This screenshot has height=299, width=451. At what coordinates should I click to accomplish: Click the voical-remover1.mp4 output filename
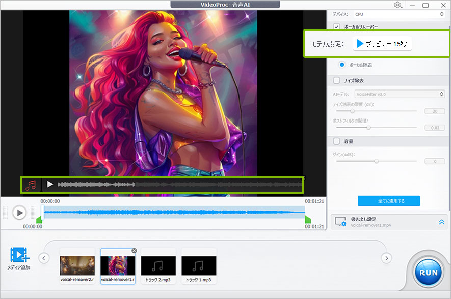370,225
